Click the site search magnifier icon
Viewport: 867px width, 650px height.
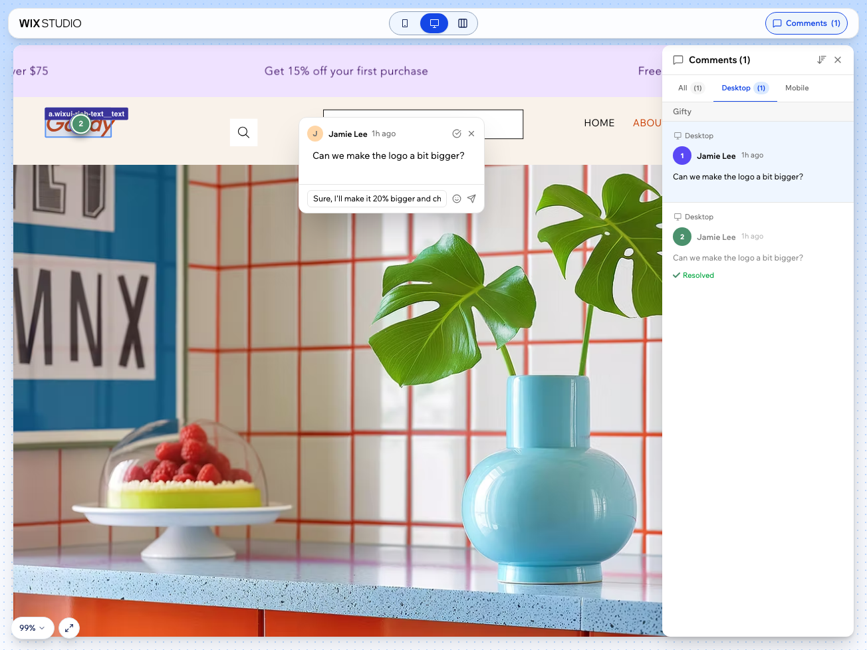pos(243,132)
